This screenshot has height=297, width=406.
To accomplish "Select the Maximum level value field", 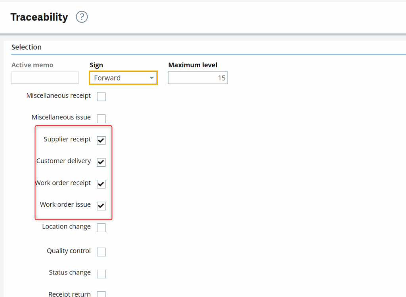I will point(197,78).
